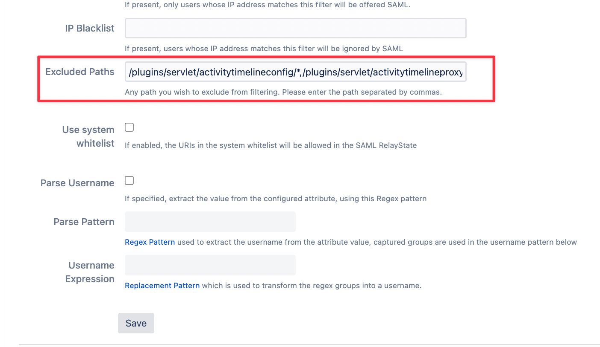Click the Username Expression label
600x347 pixels.
pos(90,272)
